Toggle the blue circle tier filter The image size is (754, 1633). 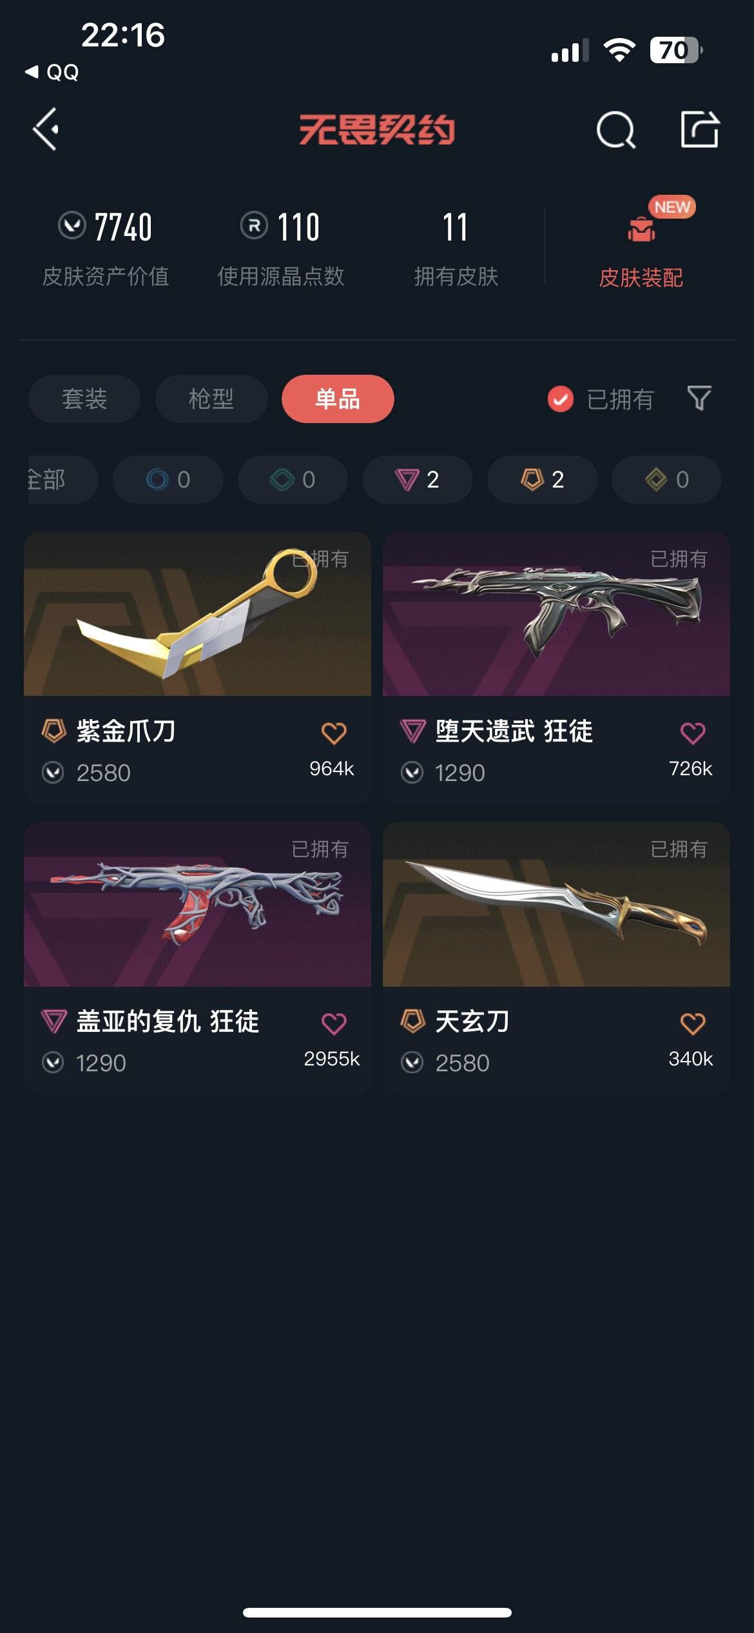[168, 479]
